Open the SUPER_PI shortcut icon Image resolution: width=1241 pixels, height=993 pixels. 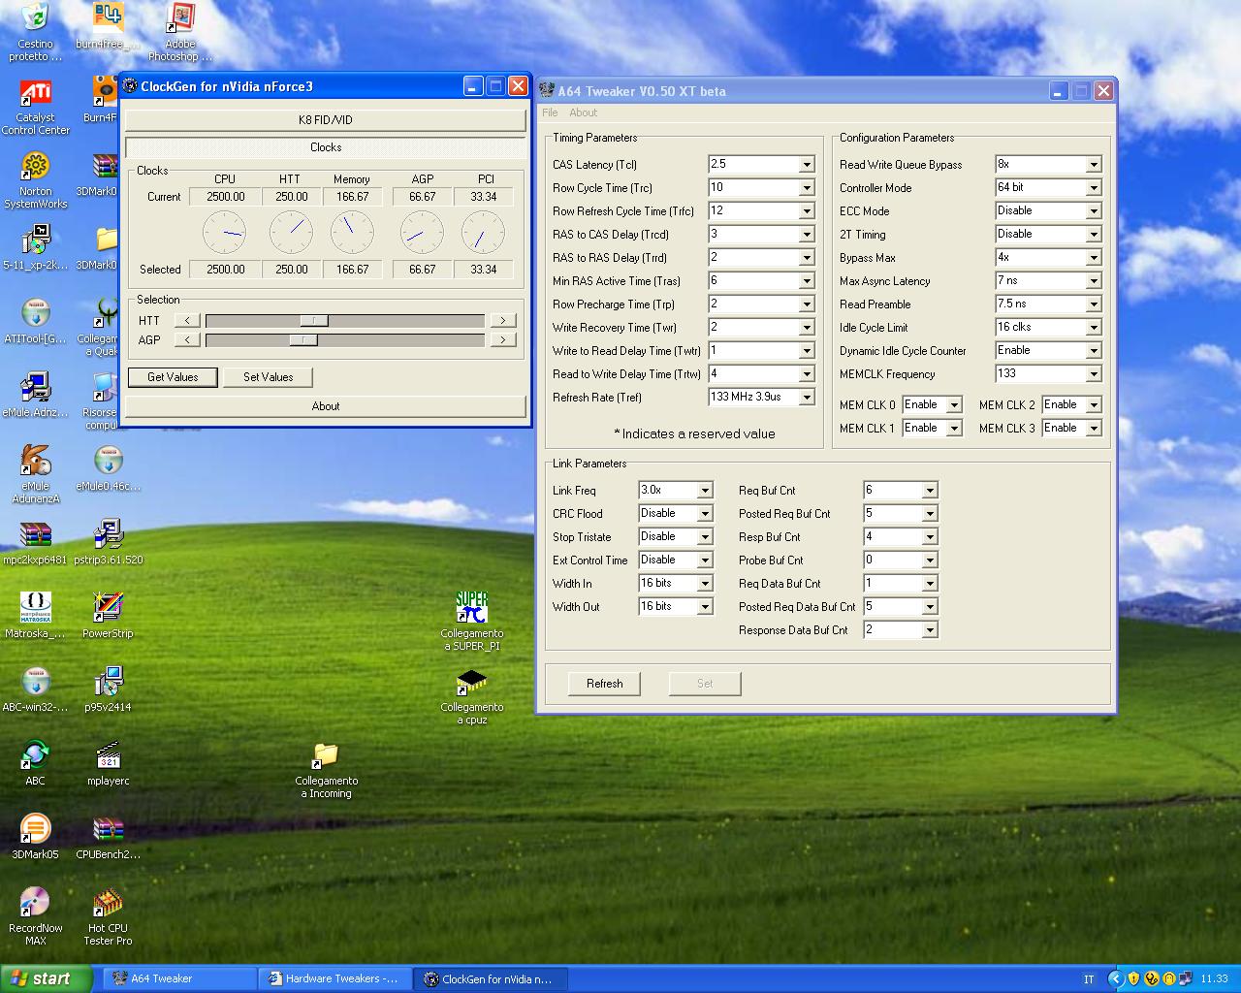point(472,608)
